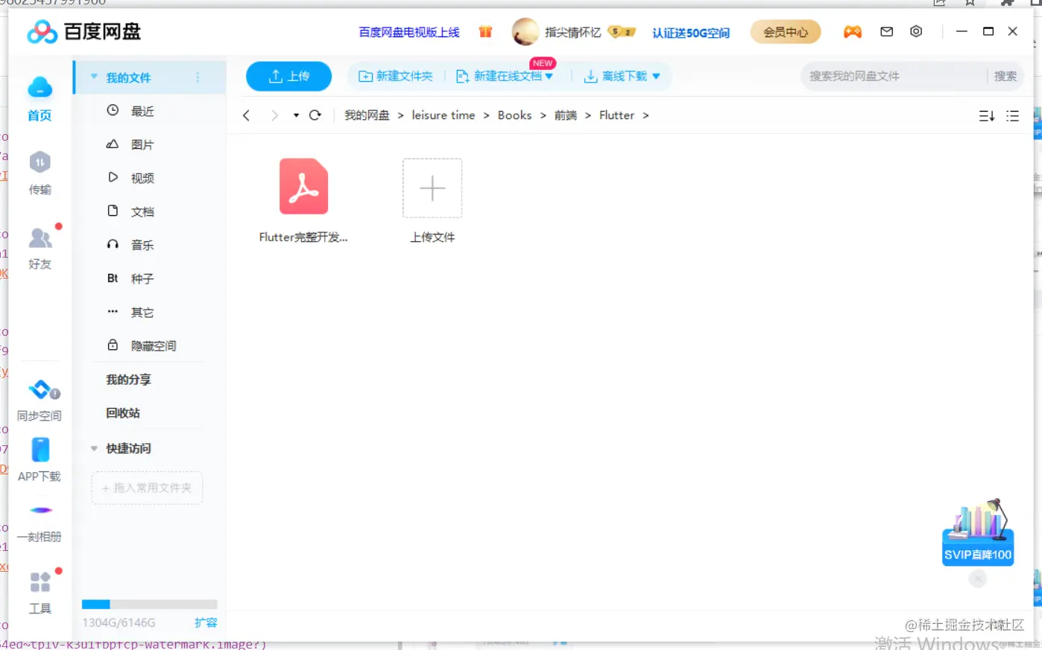Open 我的分享 shares
Image resolution: width=1042 pixels, height=650 pixels.
pos(128,380)
